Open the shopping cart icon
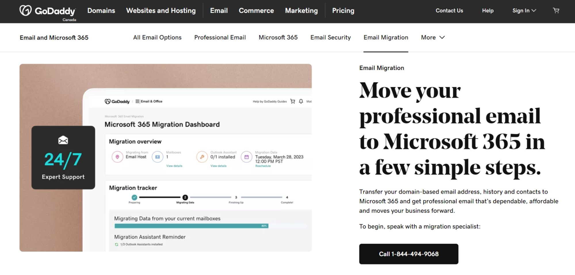Viewport: 575px width, 275px height. click(x=556, y=11)
